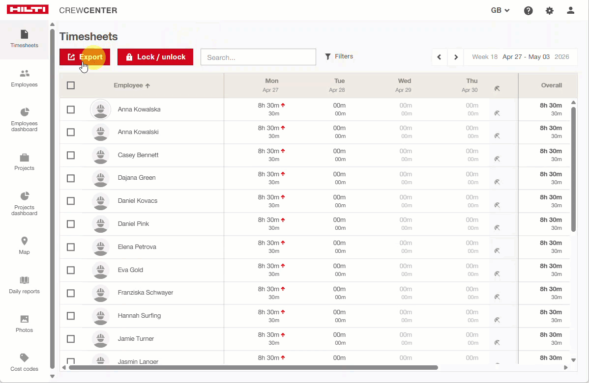589x383 pixels.
Task: Open settings gear icon in header
Action: tap(549, 10)
